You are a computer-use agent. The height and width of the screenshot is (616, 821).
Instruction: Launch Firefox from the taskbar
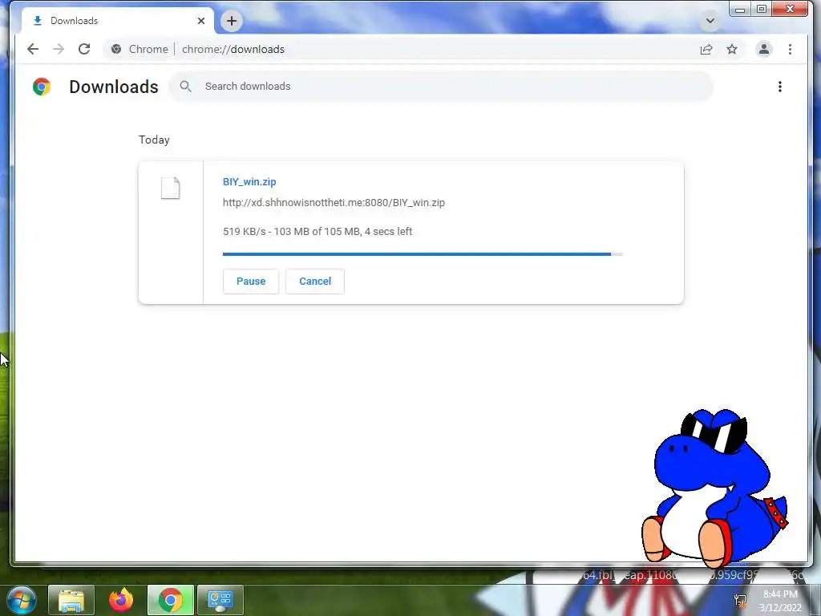click(121, 600)
